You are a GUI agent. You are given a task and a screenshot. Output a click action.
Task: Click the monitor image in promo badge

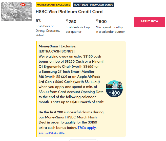[110, 86]
